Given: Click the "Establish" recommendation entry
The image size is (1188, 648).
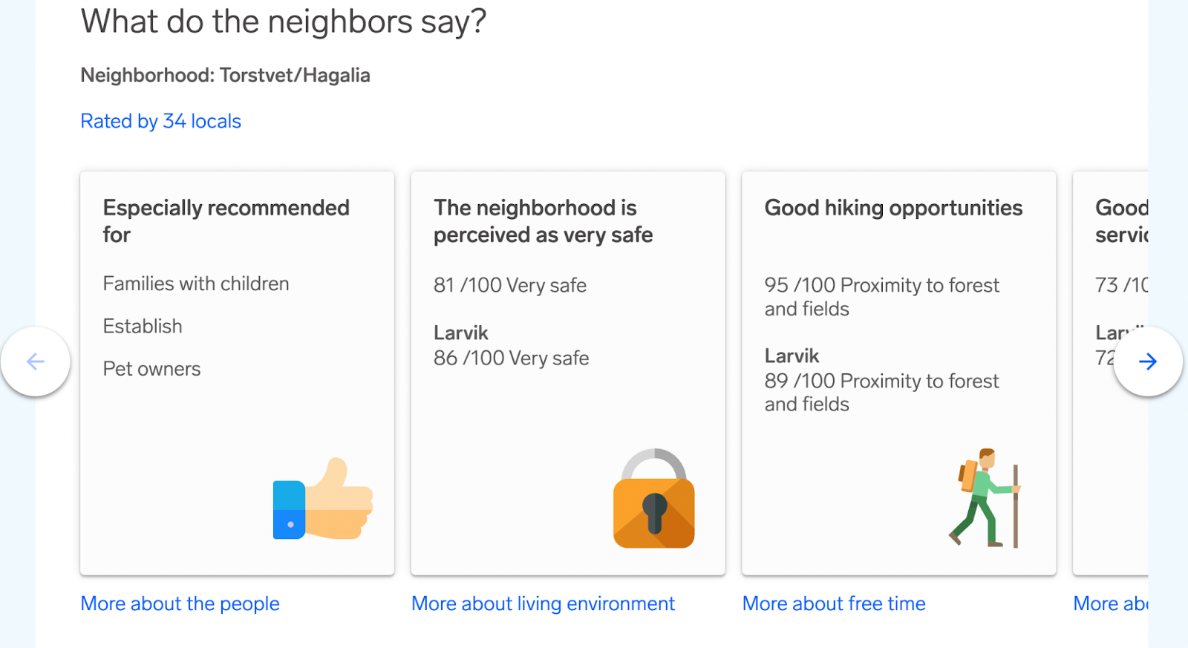Looking at the screenshot, I should (x=143, y=326).
